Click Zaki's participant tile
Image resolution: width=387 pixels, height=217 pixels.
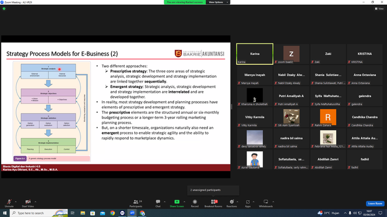[x=328, y=54]
